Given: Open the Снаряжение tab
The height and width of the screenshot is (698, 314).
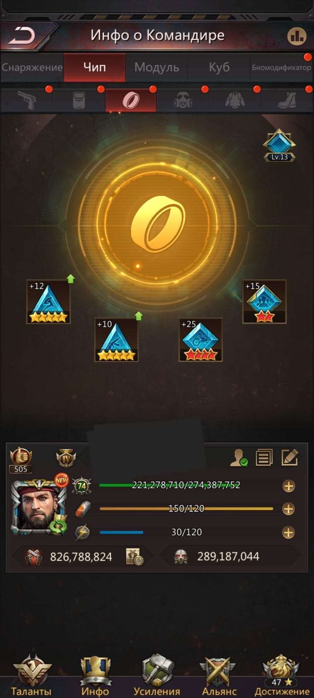Looking at the screenshot, I should coord(32,67).
